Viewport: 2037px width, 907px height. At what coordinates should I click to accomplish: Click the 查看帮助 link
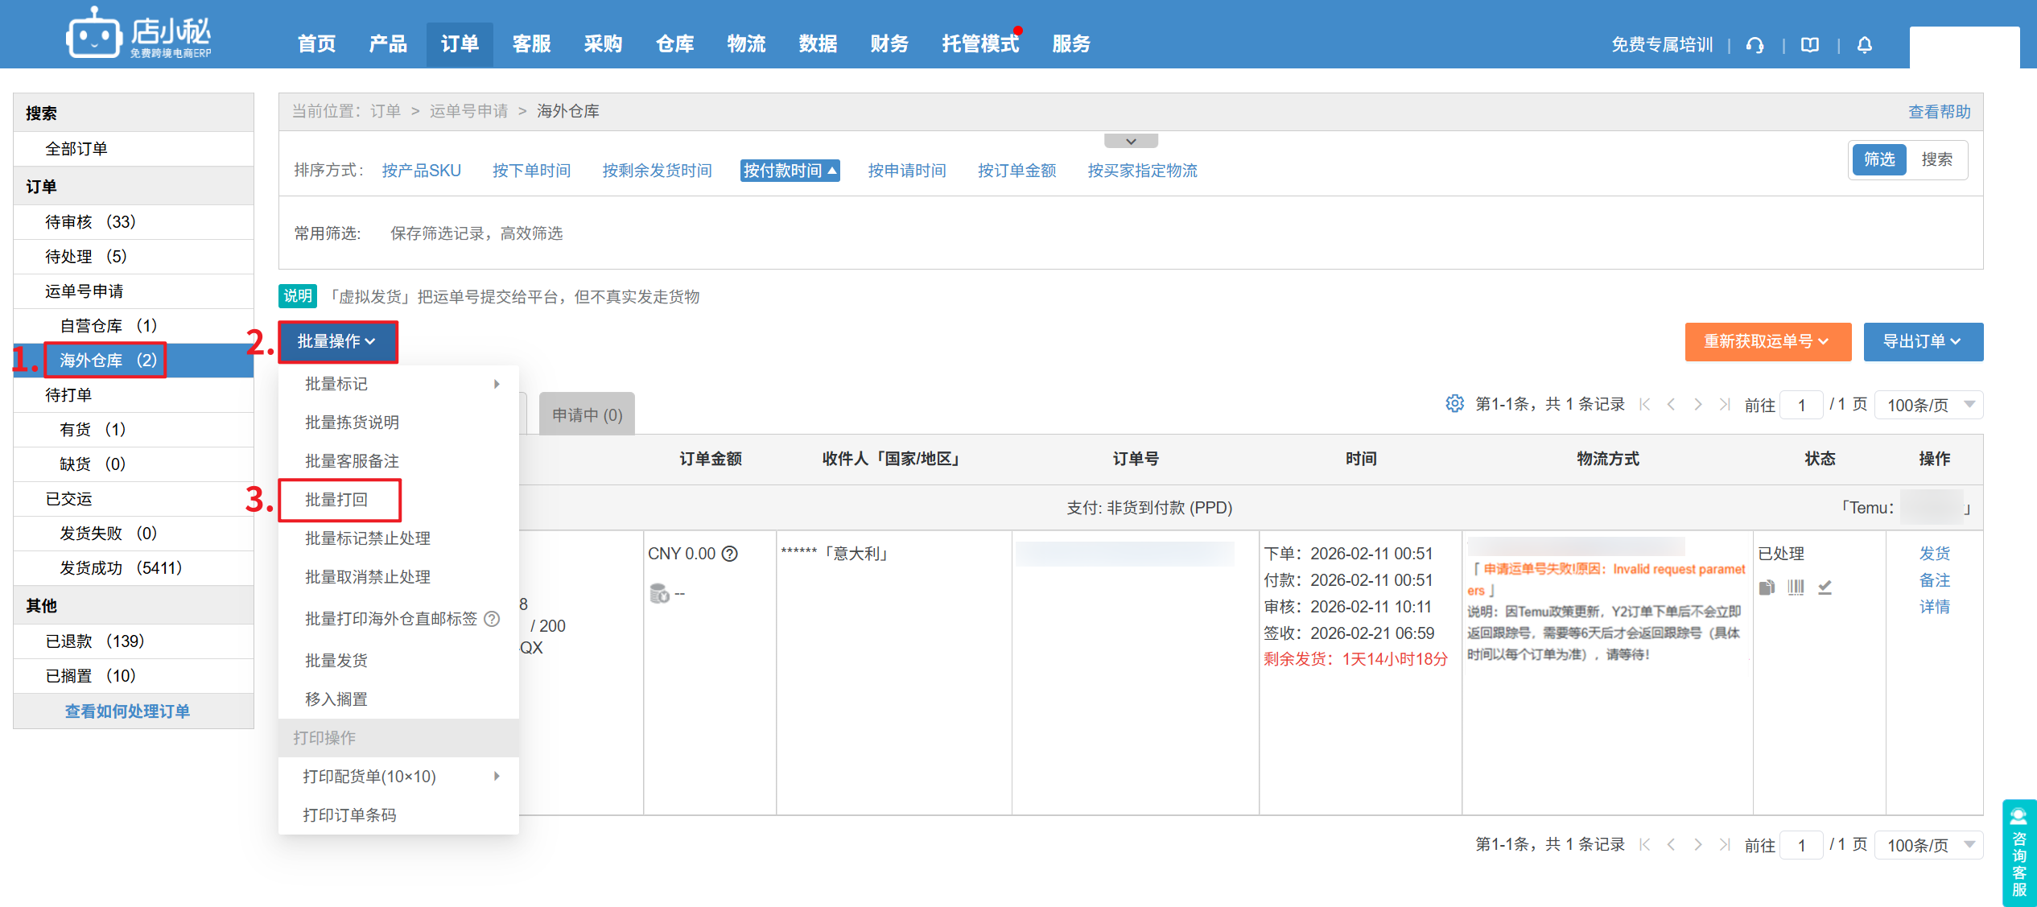click(1939, 112)
